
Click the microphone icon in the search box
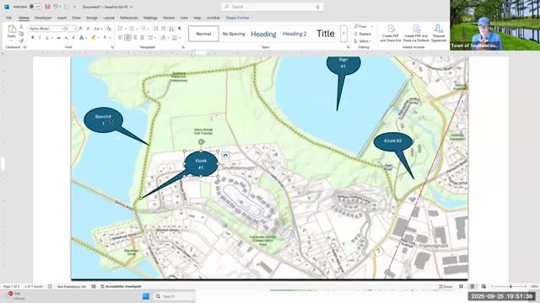[x=318, y=7]
